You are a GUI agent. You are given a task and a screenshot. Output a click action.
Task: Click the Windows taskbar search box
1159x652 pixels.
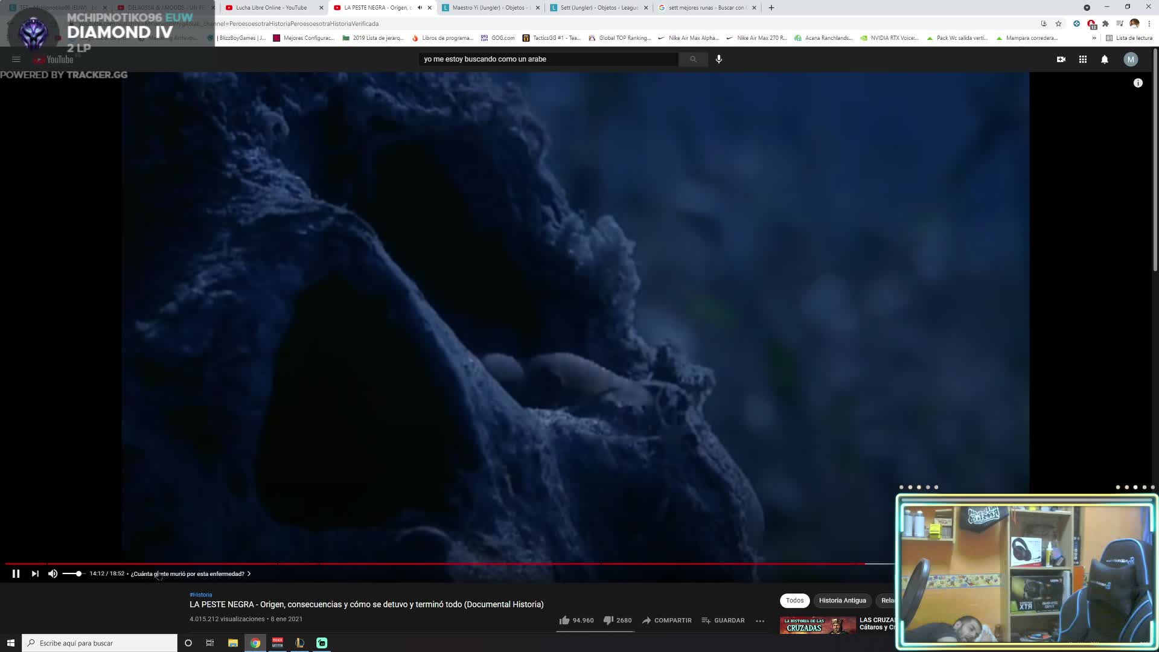tap(100, 643)
